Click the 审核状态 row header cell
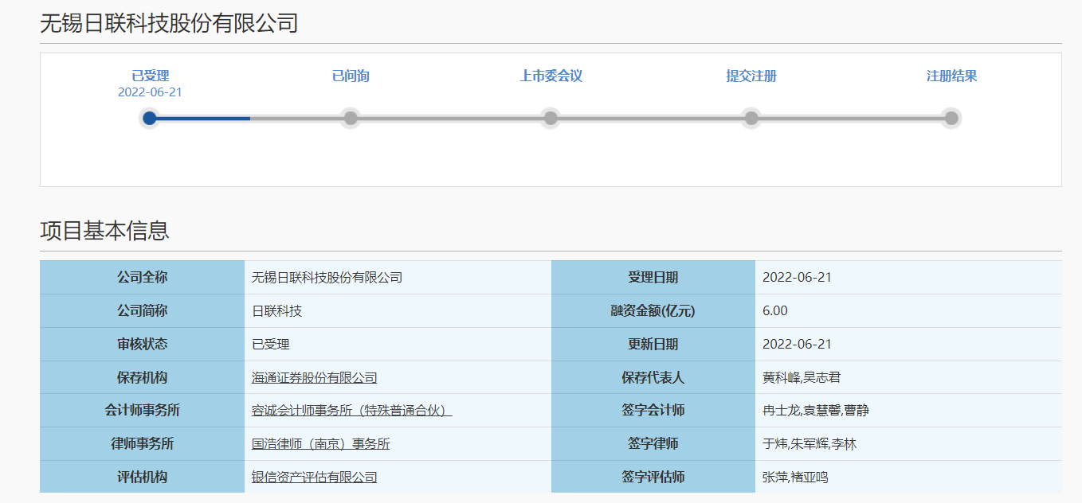Viewport: 1082px width, 503px height. click(141, 344)
